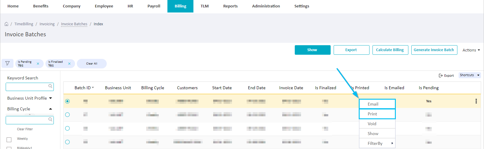Open the Reports tab
Image resolution: width=484 pixels, height=149 pixels.
230,6
